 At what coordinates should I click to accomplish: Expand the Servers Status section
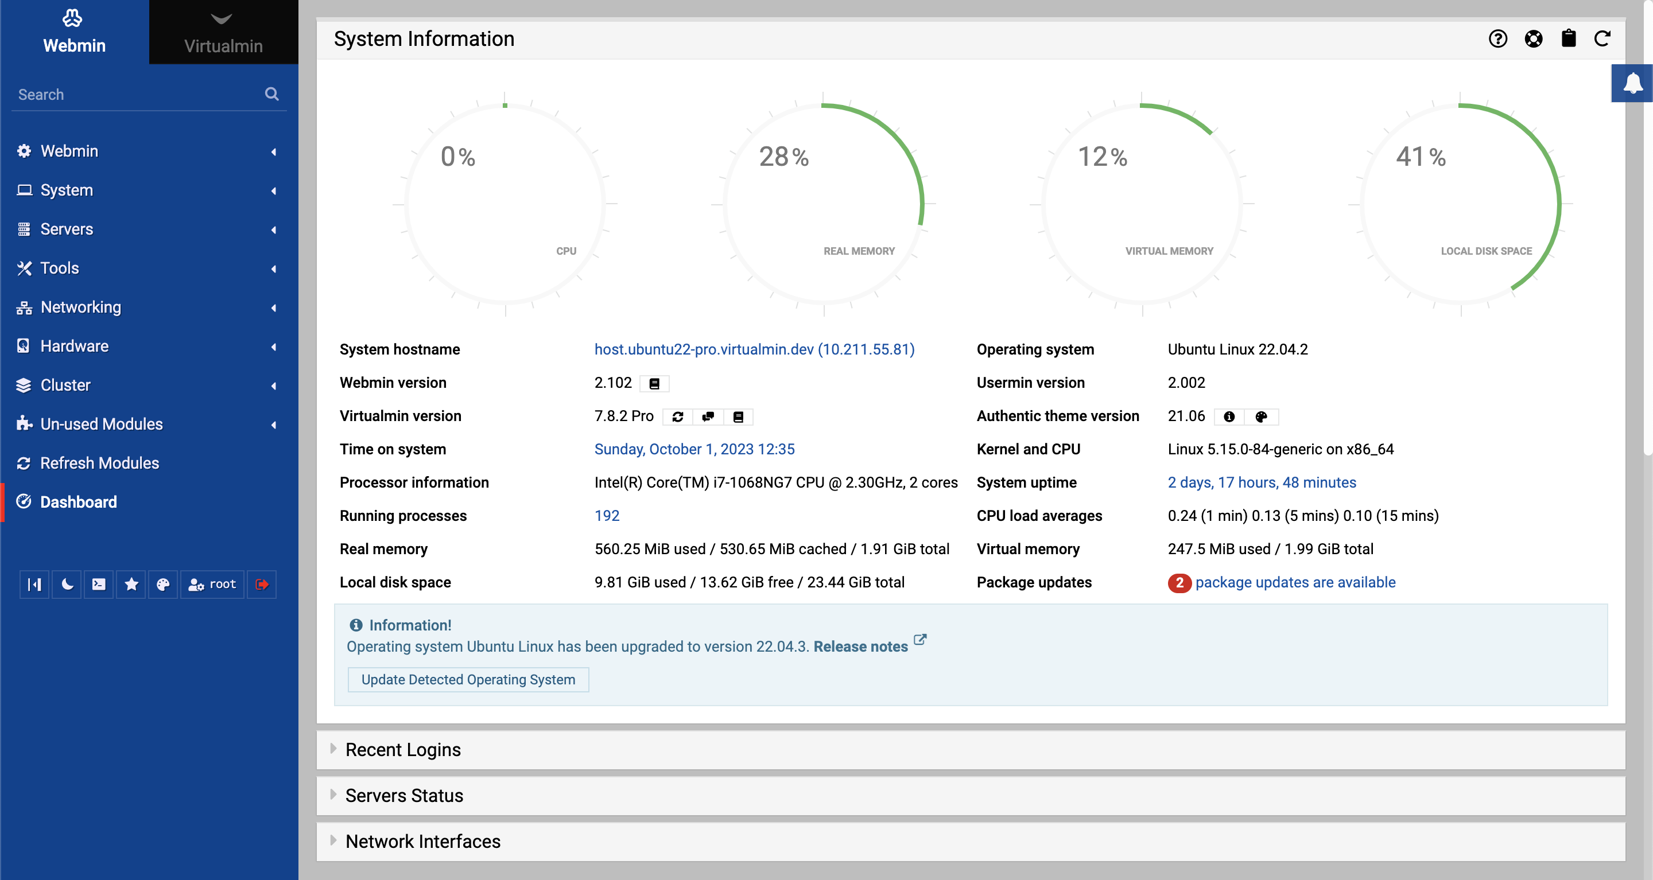[x=403, y=795]
